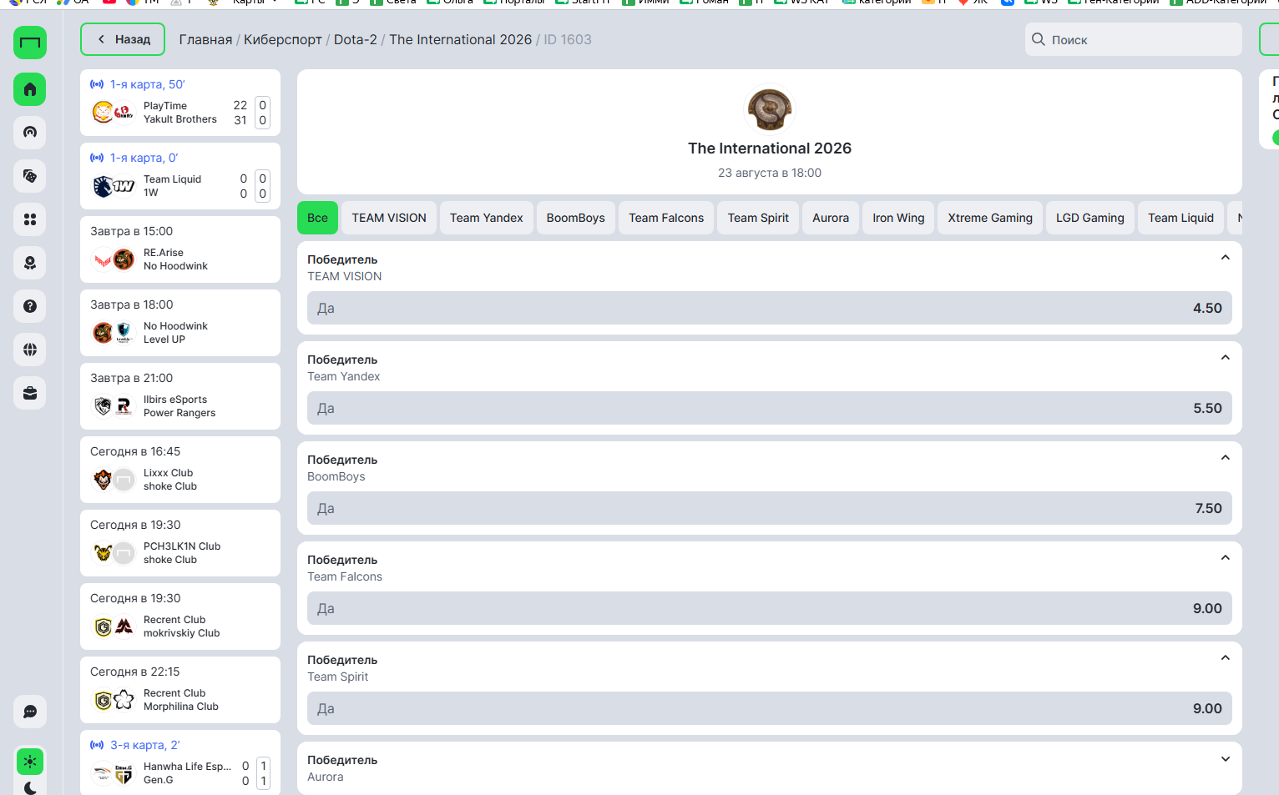Click the PCH3LK1N Club team logo
The image size is (1279, 795).
coord(103,553)
